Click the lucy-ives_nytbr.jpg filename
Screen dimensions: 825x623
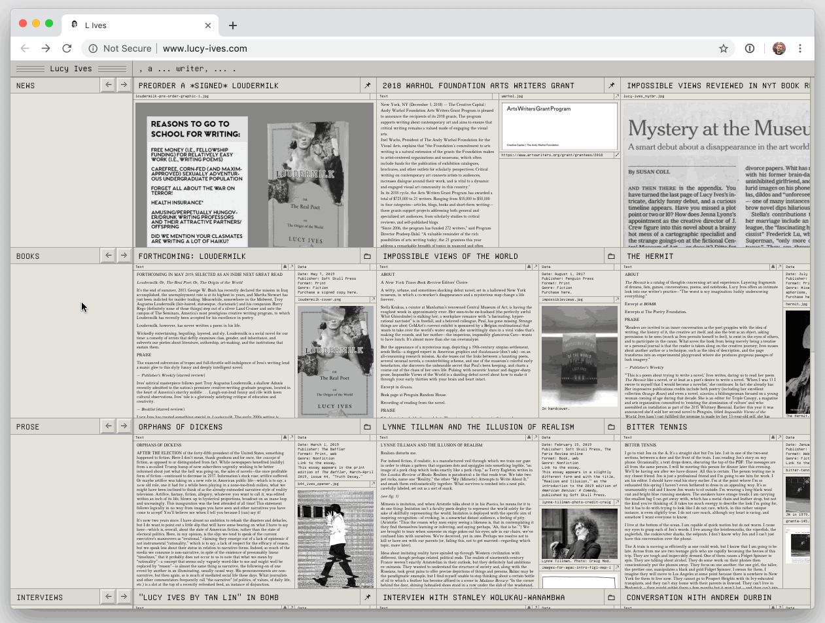(x=645, y=96)
